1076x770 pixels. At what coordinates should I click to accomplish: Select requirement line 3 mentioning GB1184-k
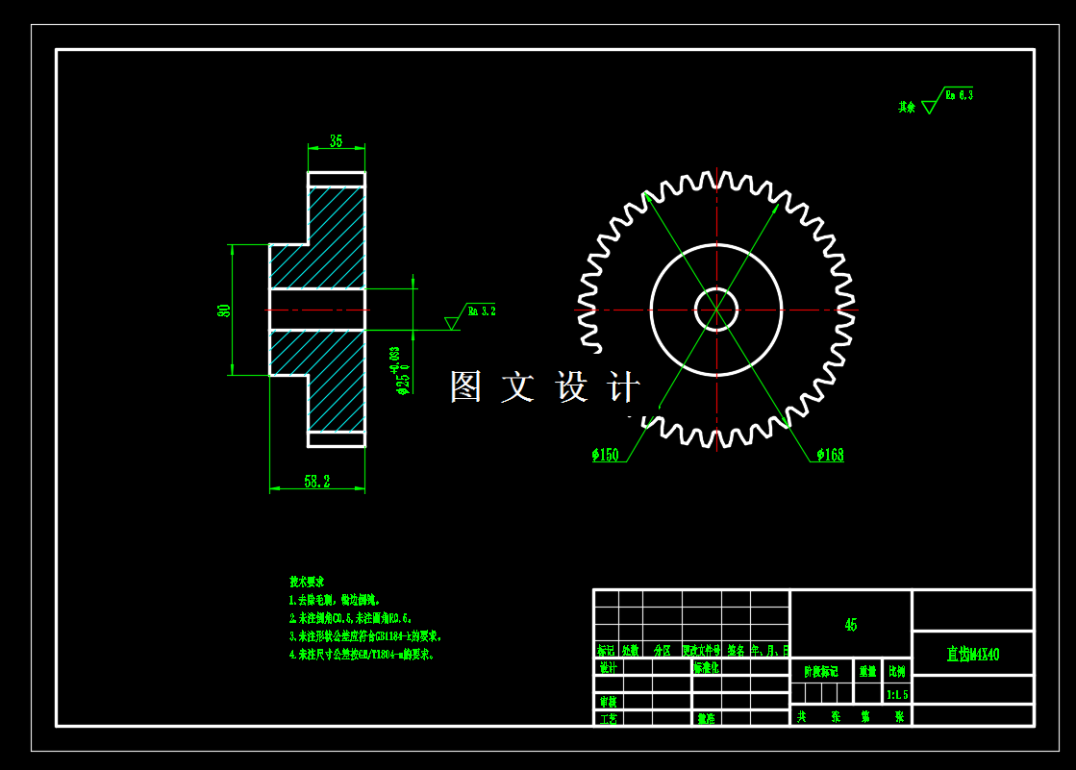click(365, 636)
